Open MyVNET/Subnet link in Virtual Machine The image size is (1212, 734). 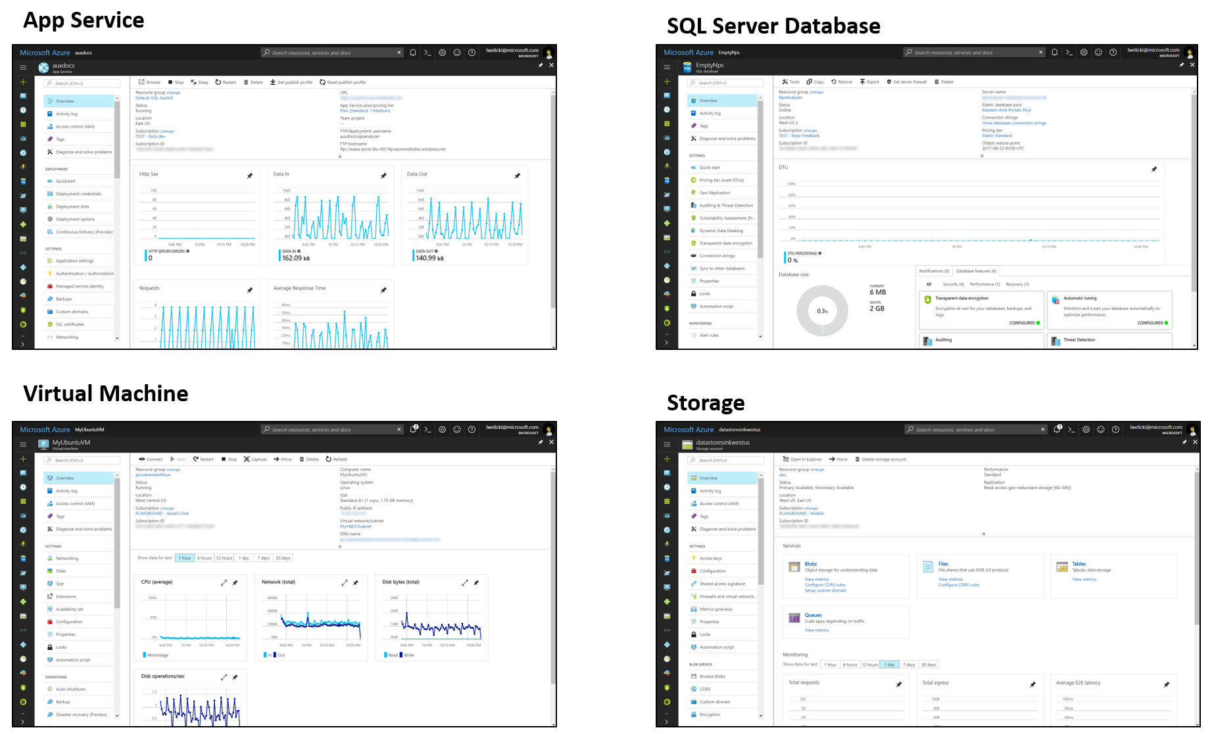[356, 526]
